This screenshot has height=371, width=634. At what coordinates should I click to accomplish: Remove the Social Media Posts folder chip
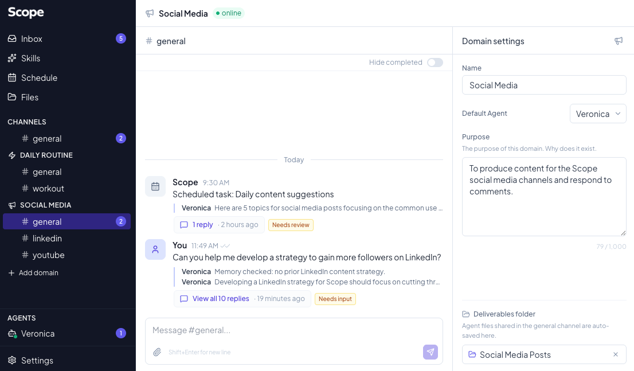click(x=616, y=354)
